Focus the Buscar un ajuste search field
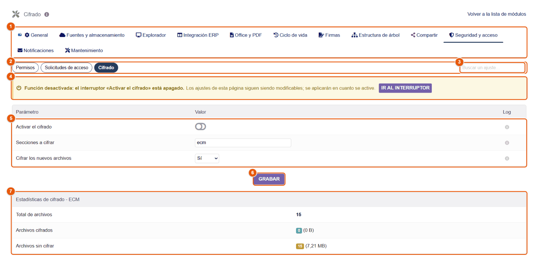The height and width of the screenshot is (260, 536). pyautogui.click(x=492, y=68)
